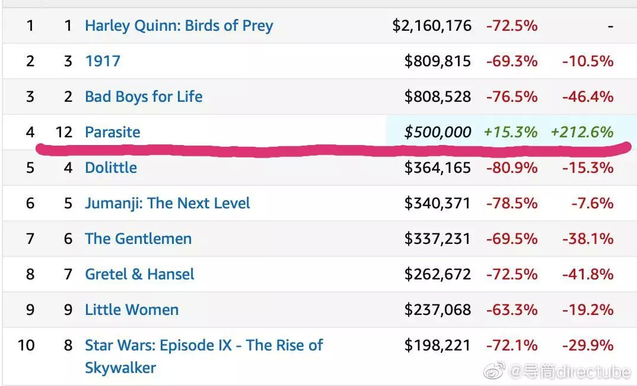
Task: Open the Dolittle movie page
Action: click(x=111, y=168)
